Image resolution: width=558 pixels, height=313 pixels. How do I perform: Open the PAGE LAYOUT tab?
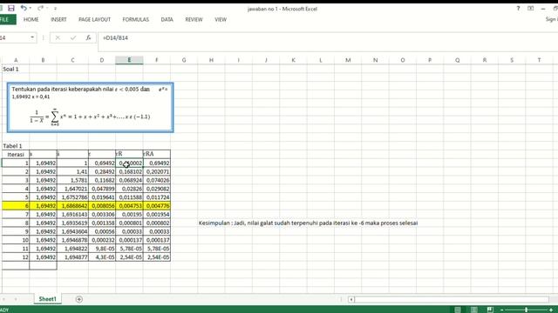click(x=94, y=19)
